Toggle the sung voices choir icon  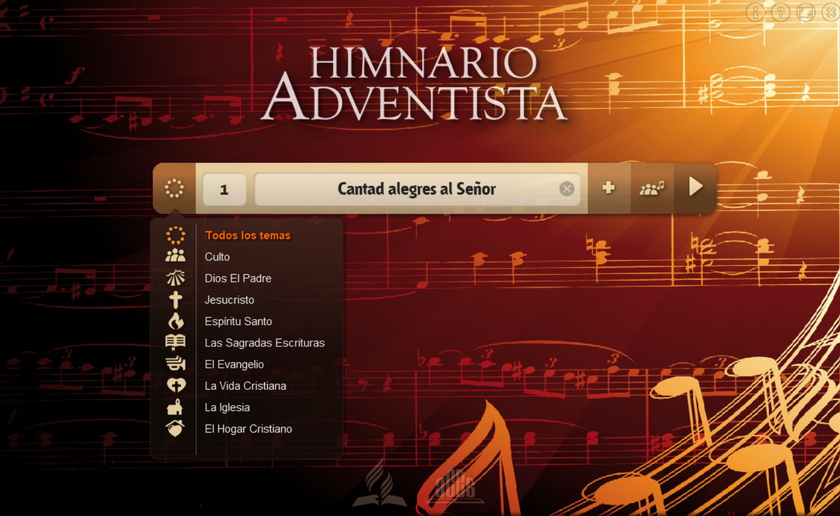(x=651, y=189)
